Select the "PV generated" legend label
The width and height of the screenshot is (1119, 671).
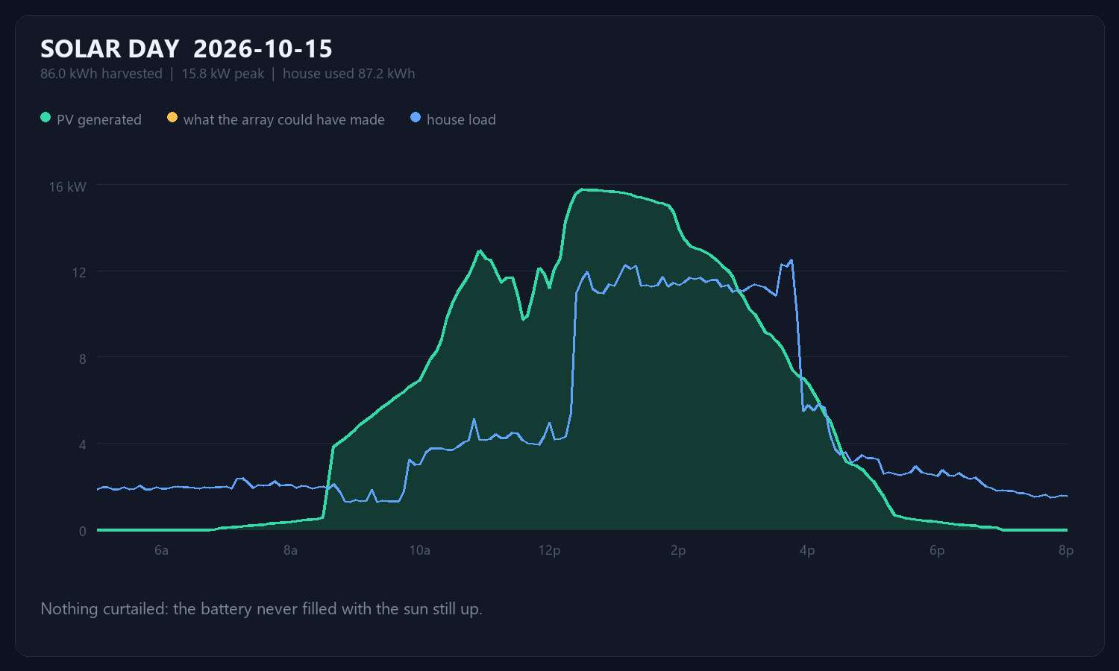point(99,119)
